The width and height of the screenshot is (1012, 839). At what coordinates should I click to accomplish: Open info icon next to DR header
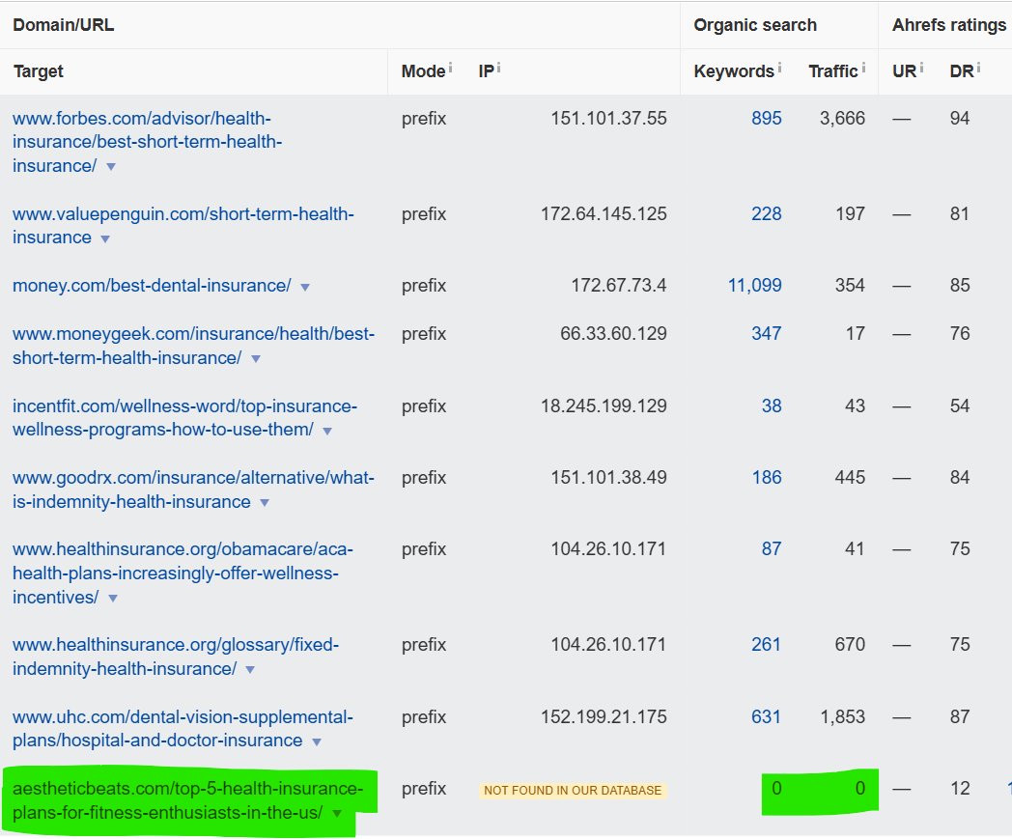(x=978, y=68)
